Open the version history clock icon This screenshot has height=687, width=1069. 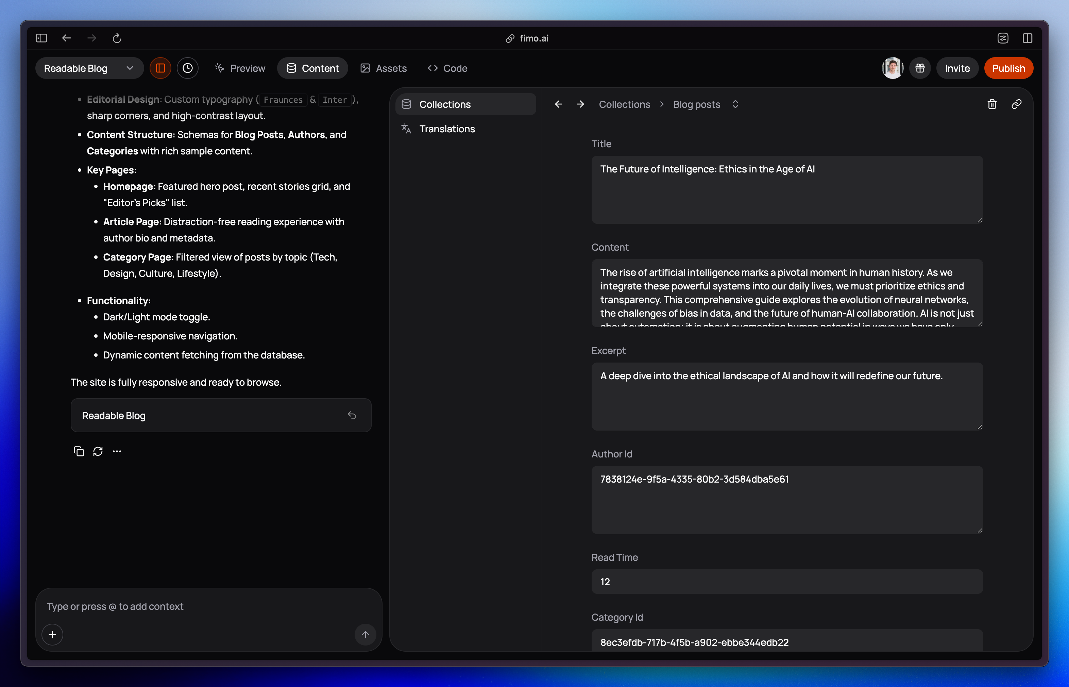(x=188, y=68)
